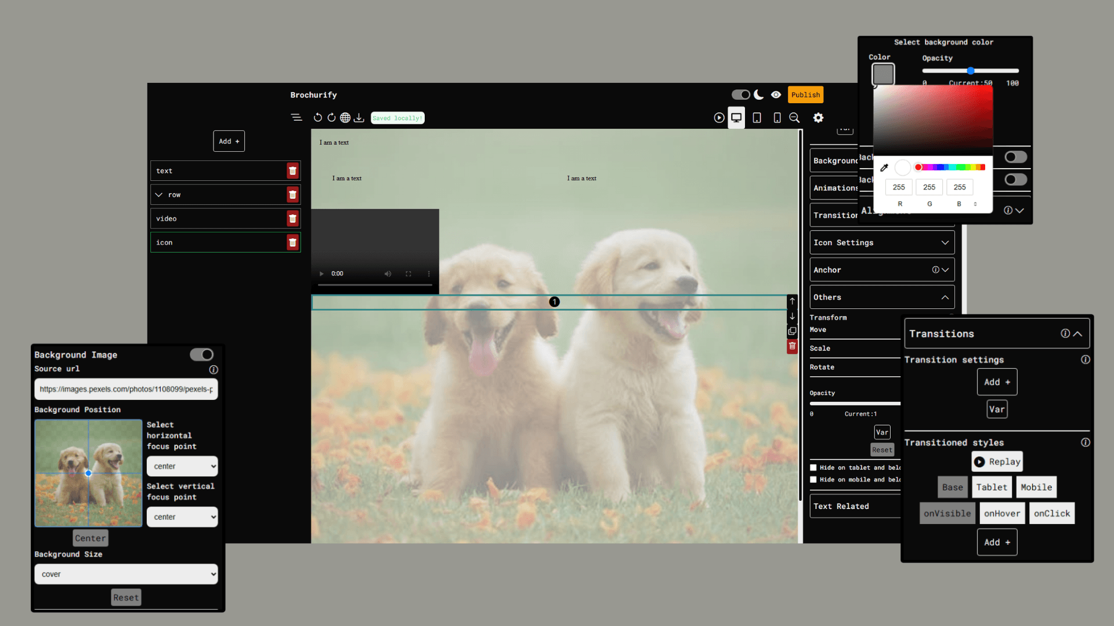Delete the video layer with its trash icon

292,219
